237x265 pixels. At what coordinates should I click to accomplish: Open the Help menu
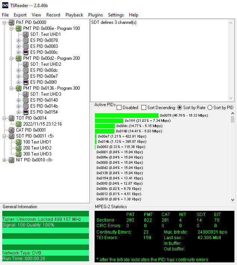pyautogui.click(x=133, y=15)
